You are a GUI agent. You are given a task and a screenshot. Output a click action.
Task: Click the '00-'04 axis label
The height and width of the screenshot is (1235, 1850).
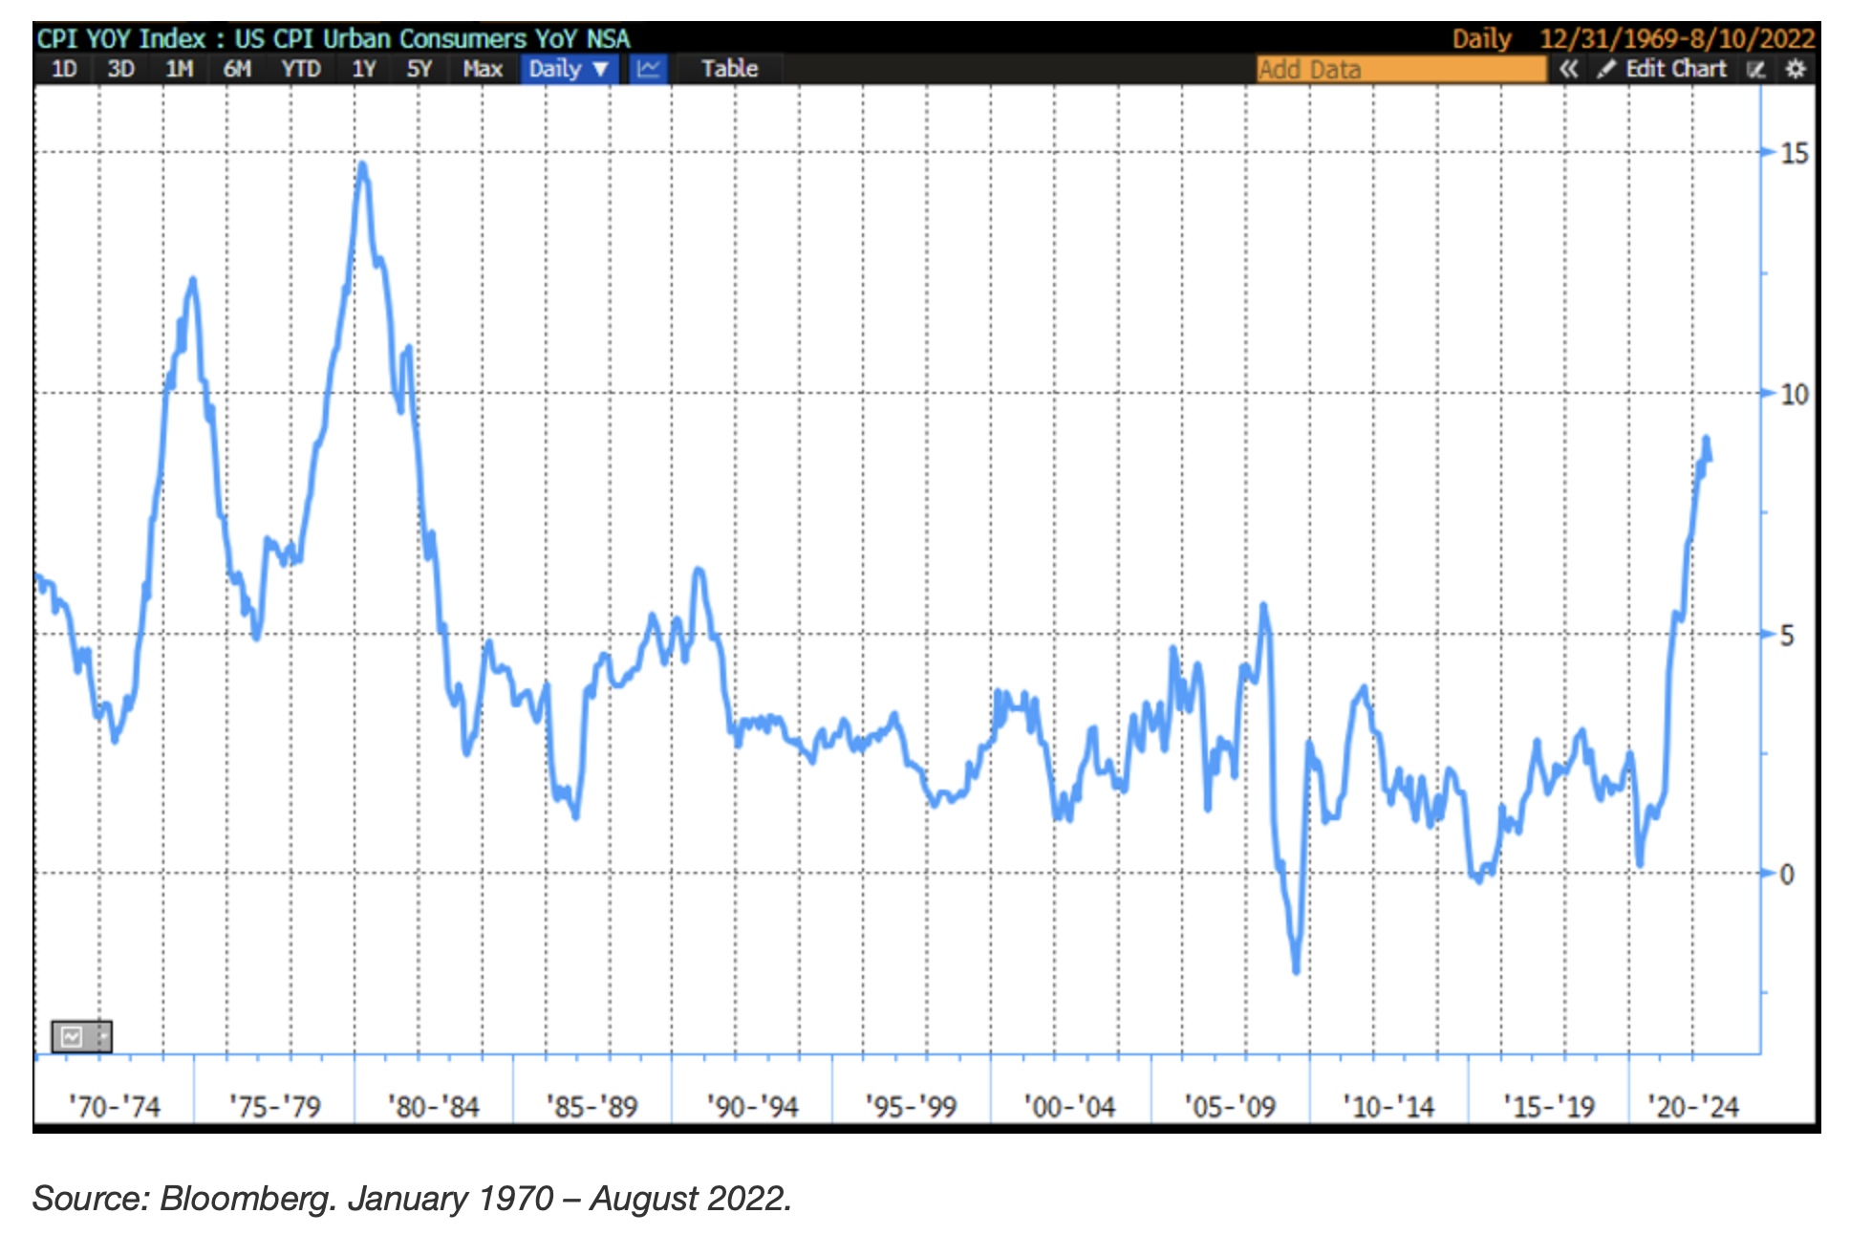1070,1107
